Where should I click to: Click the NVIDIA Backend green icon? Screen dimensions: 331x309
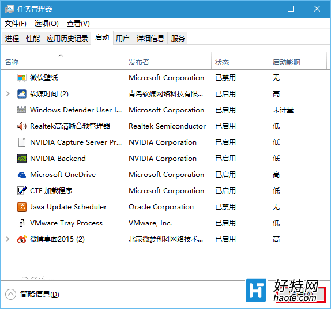[x=22, y=159]
